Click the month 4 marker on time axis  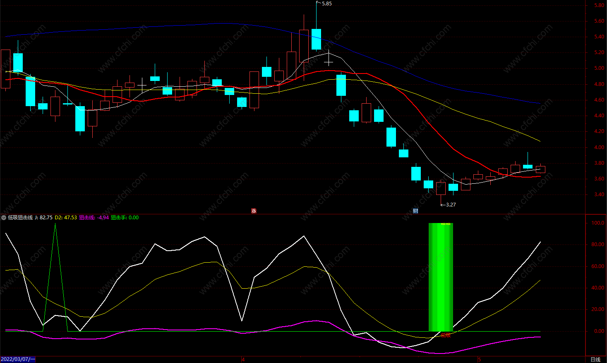(243, 359)
